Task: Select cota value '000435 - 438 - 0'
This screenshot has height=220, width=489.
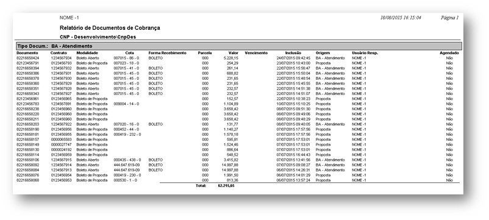Action: click(127, 160)
